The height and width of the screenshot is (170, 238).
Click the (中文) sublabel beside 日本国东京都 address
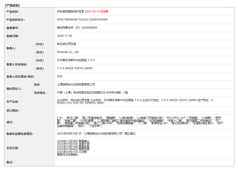[x=40, y=60]
